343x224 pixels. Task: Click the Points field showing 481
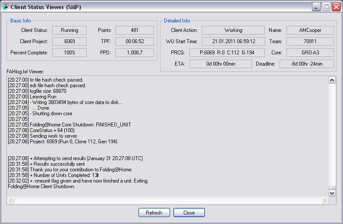click(135, 30)
